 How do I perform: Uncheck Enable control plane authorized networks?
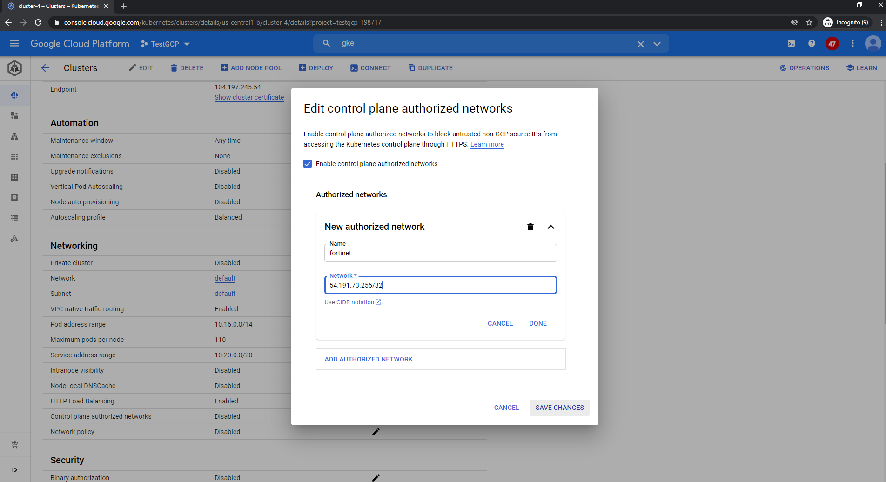coord(308,164)
